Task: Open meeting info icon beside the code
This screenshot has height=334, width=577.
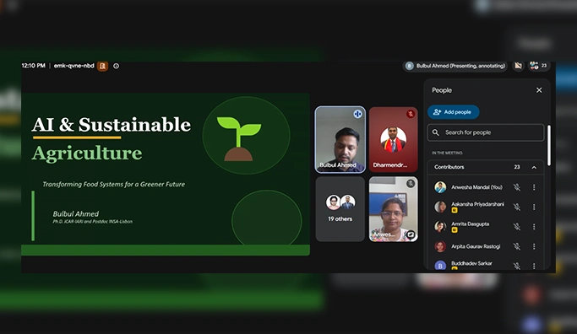Action: (x=116, y=66)
